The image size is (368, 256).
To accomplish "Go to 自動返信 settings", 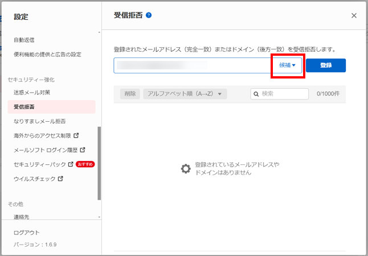I will [x=24, y=40].
